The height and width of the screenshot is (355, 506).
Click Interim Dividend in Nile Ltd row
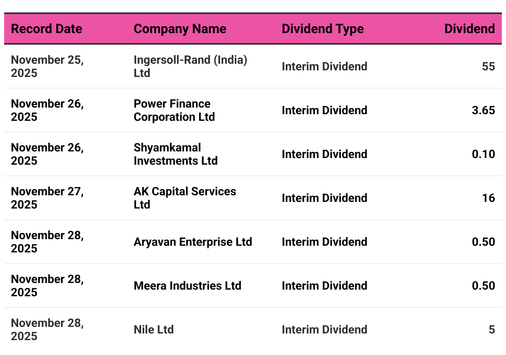(324, 329)
